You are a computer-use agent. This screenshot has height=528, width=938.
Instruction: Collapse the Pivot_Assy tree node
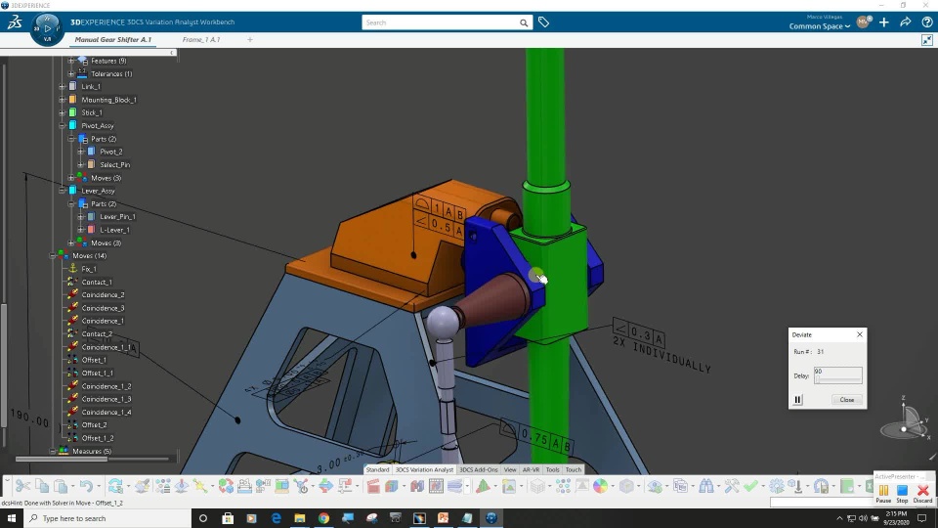(63, 126)
